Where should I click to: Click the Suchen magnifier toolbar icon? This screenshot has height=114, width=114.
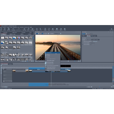coord(49,29)
